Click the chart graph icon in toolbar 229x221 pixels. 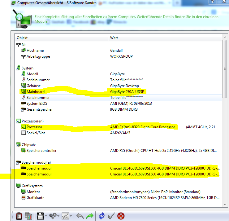[x=65, y=216]
